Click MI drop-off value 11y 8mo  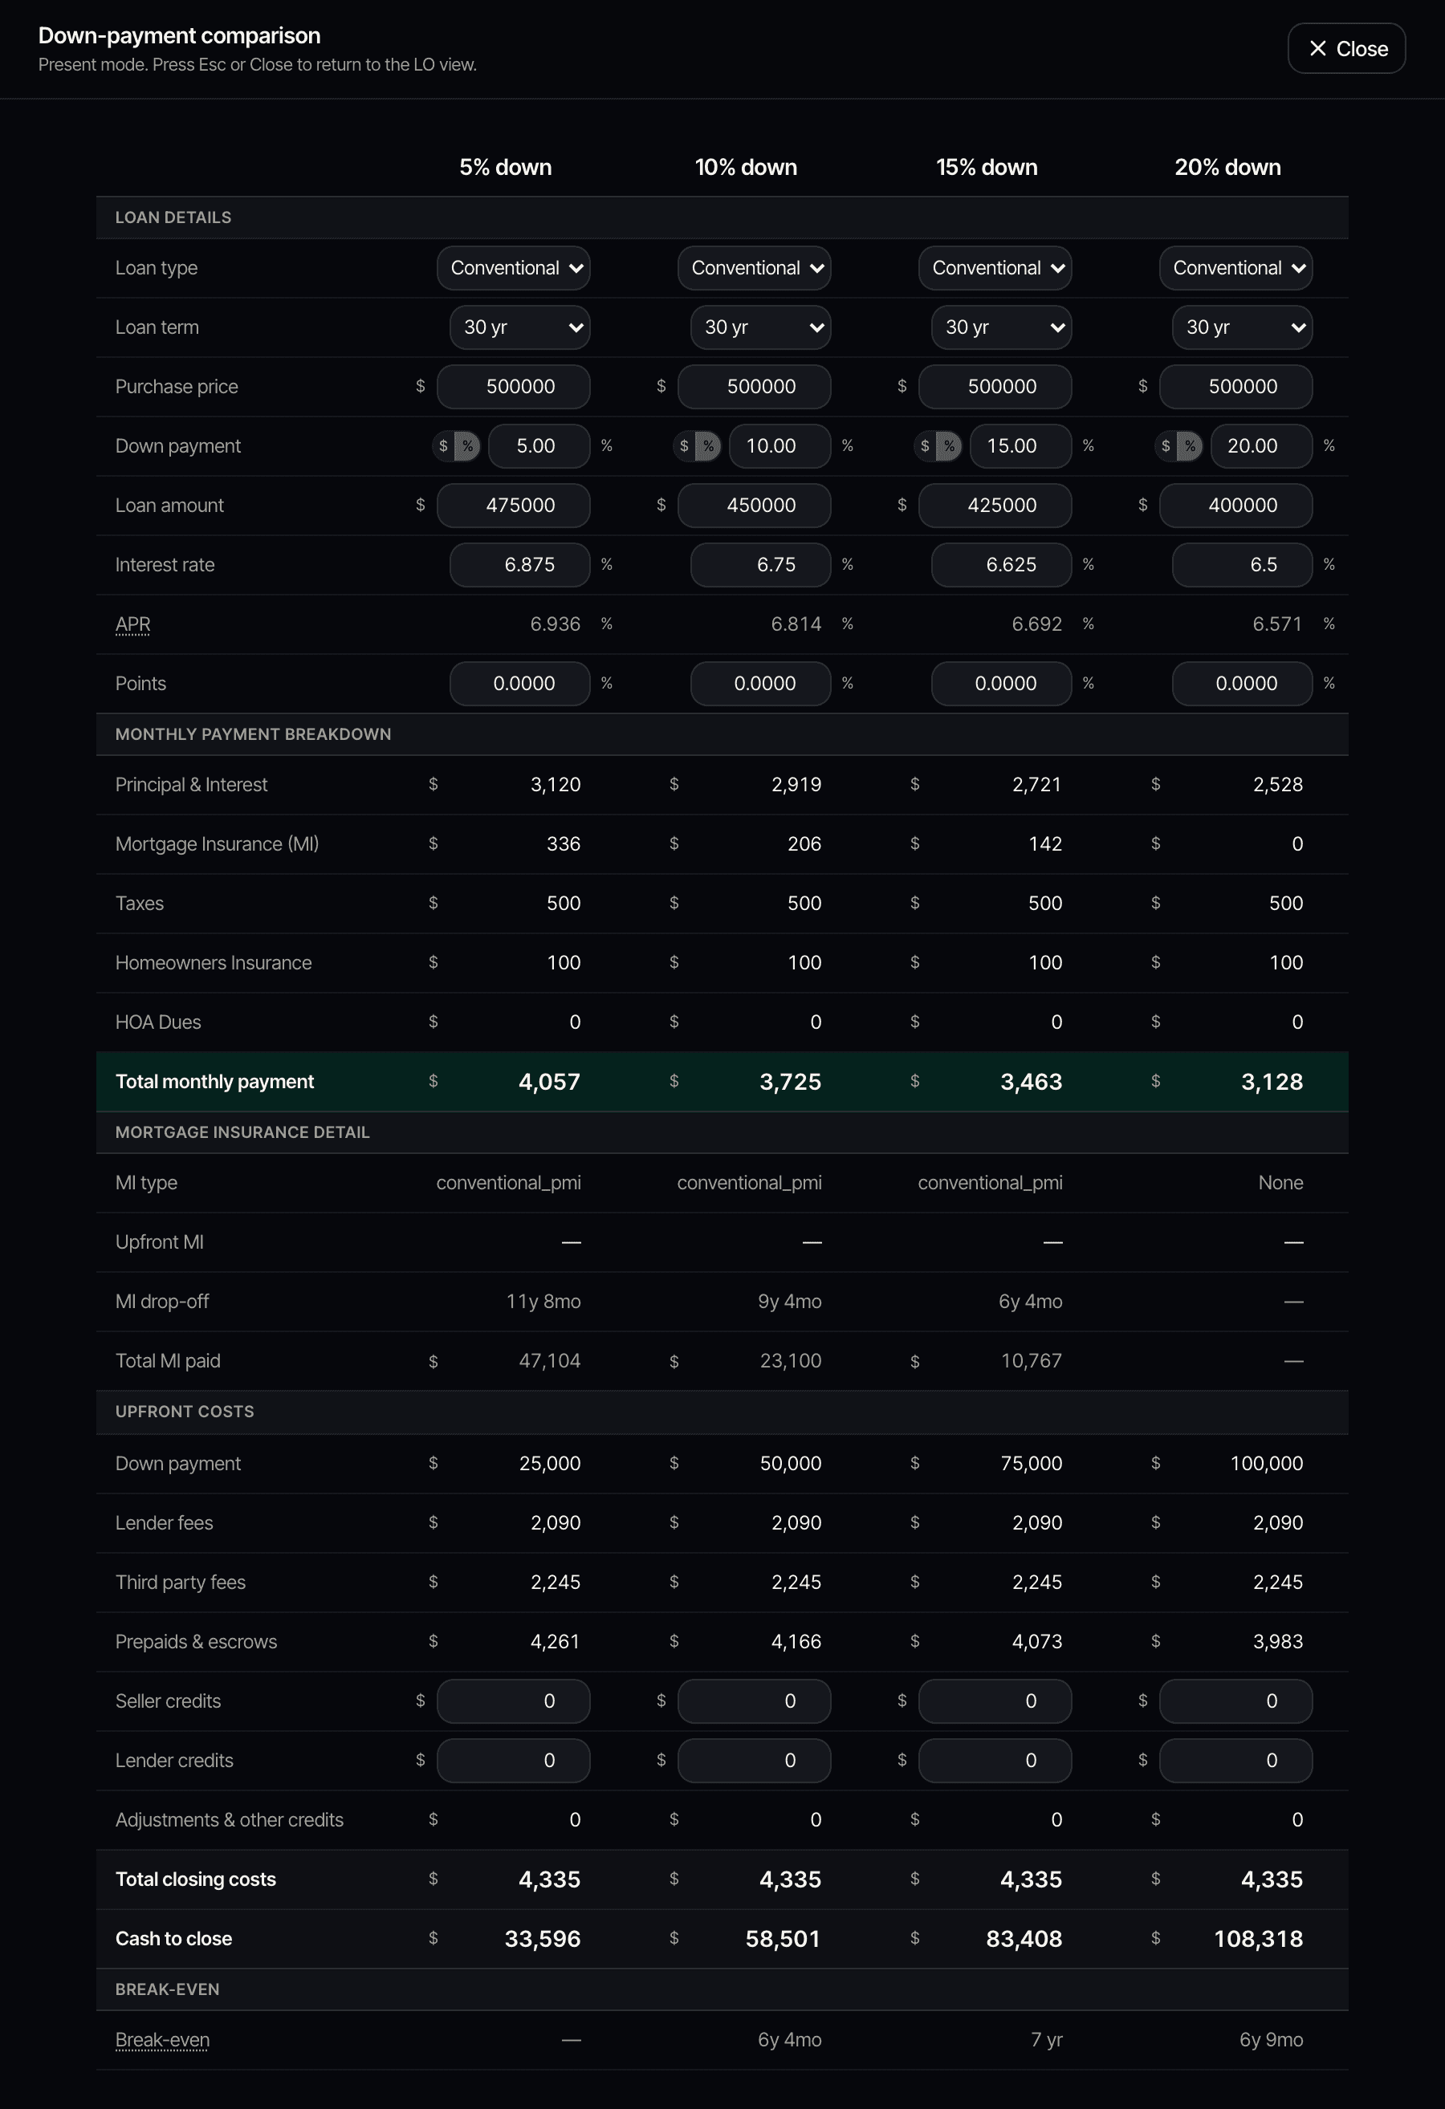(543, 1302)
